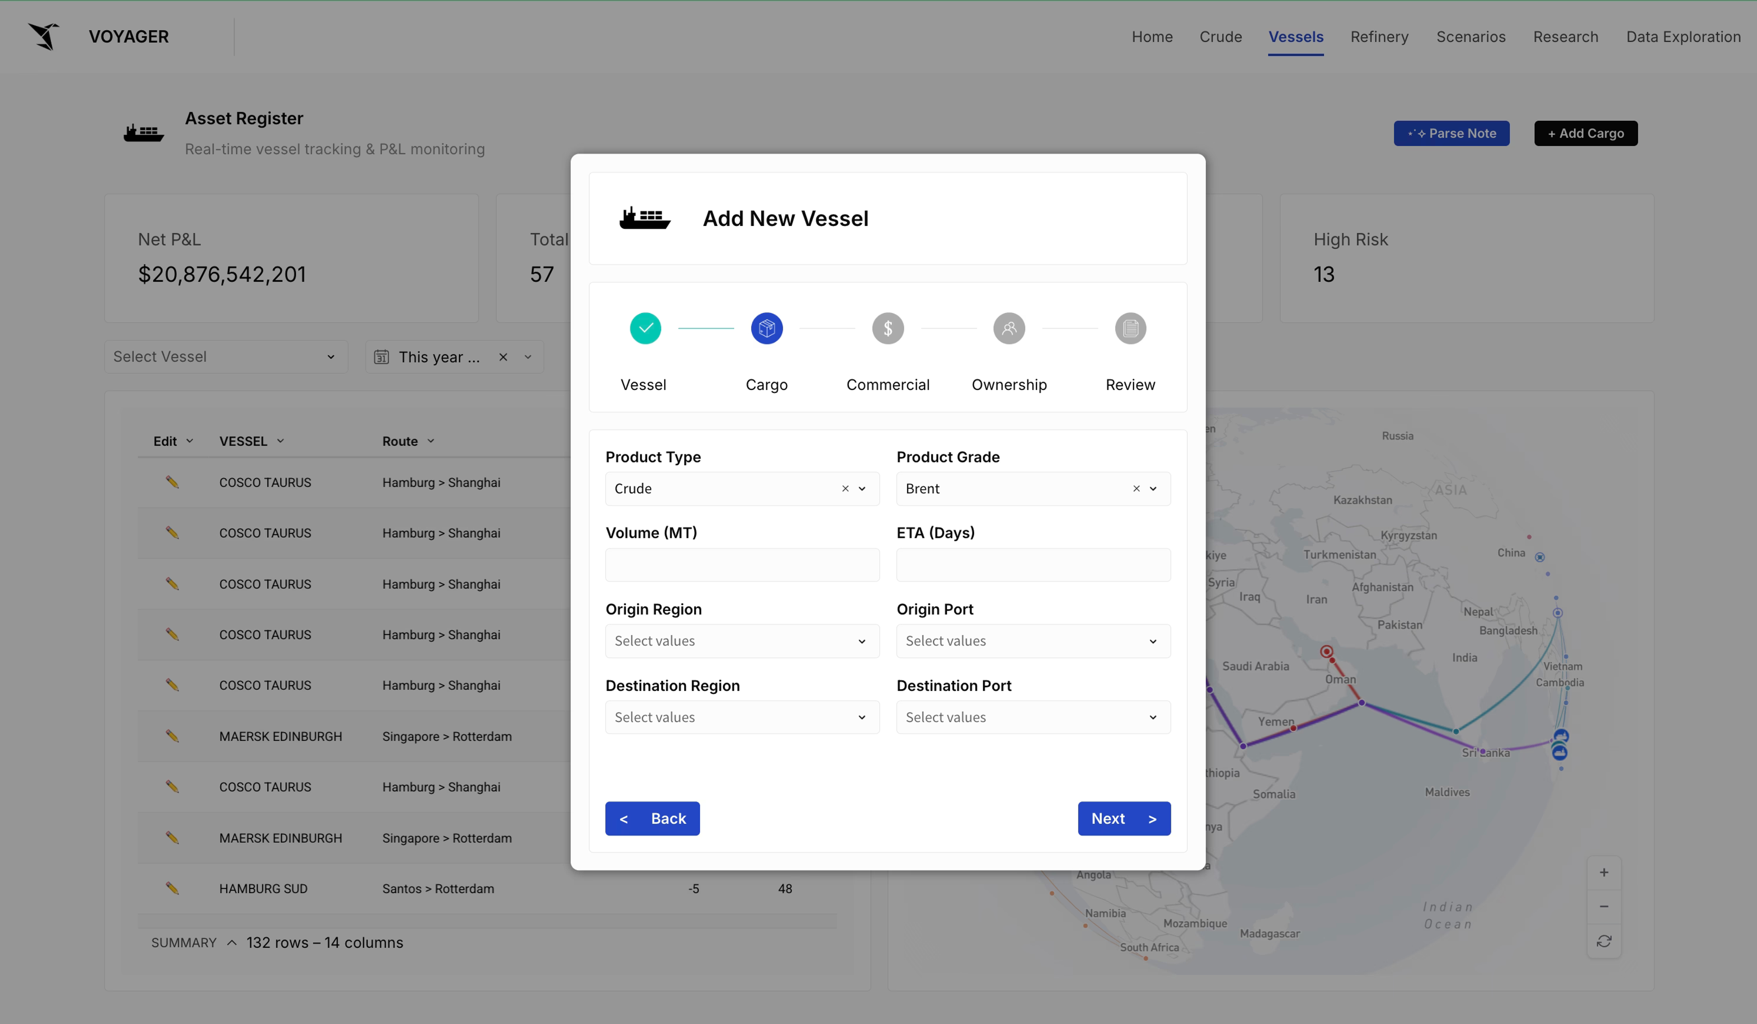Image resolution: width=1757 pixels, height=1024 pixels.
Task: Open the VESSEL column sort menu
Action: point(280,440)
